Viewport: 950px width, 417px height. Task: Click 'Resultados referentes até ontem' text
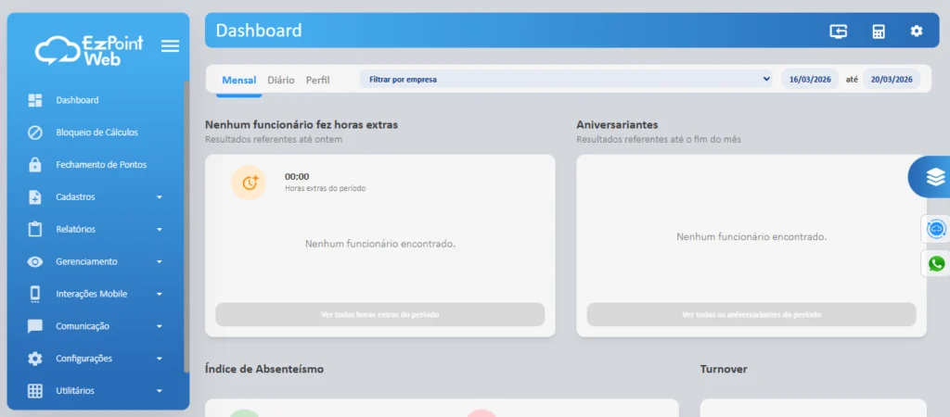pyautogui.click(x=274, y=139)
